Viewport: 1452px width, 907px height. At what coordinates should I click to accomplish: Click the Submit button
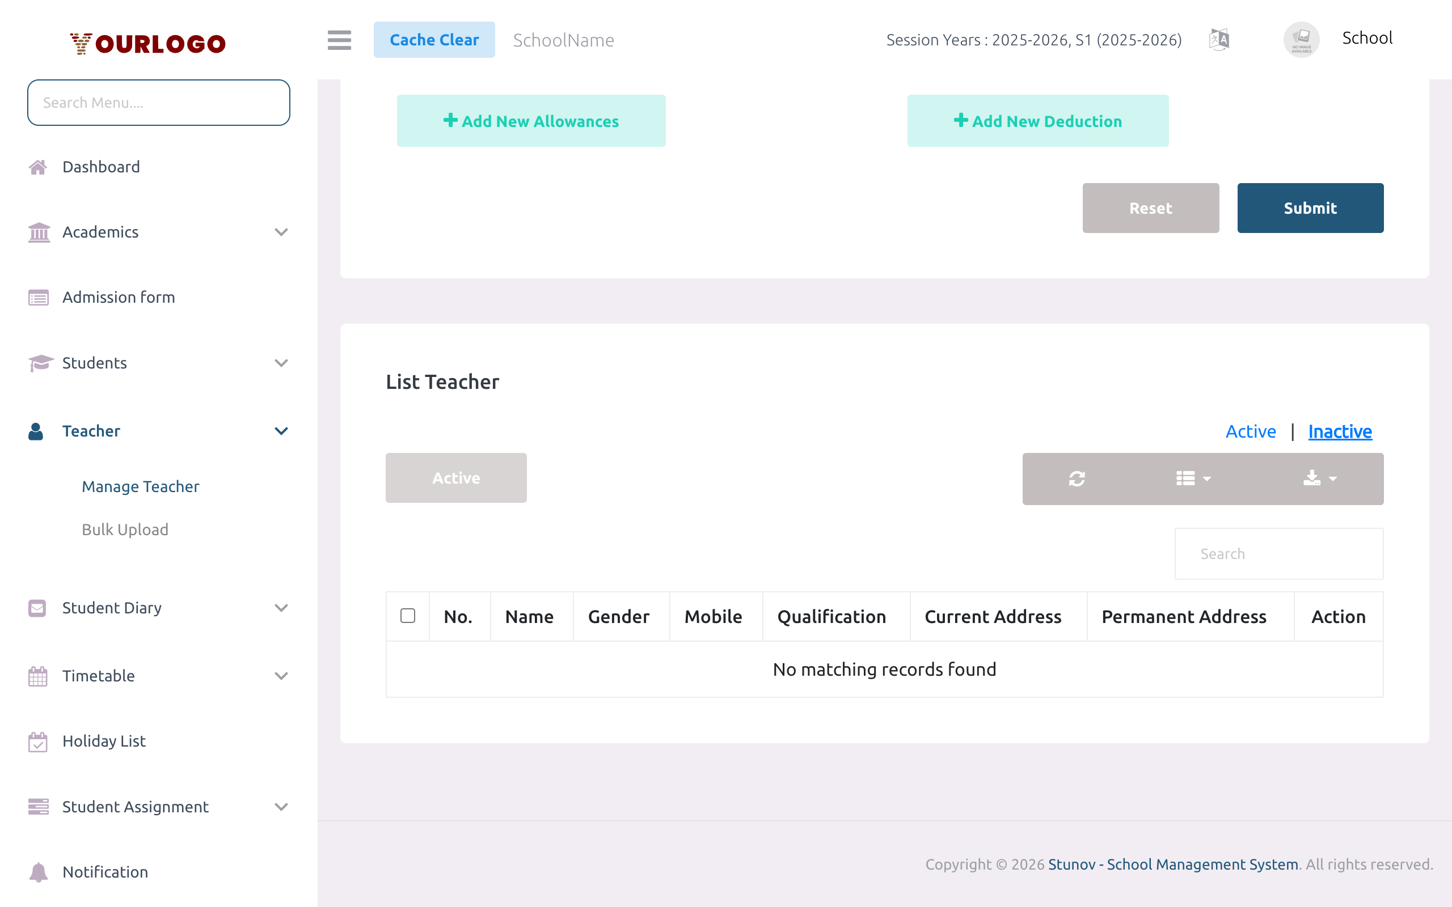tap(1310, 207)
